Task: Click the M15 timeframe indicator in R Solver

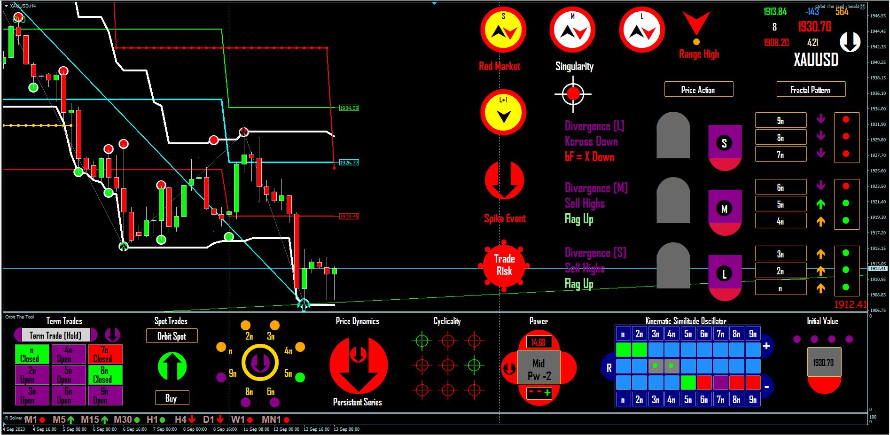Action: point(94,419)
